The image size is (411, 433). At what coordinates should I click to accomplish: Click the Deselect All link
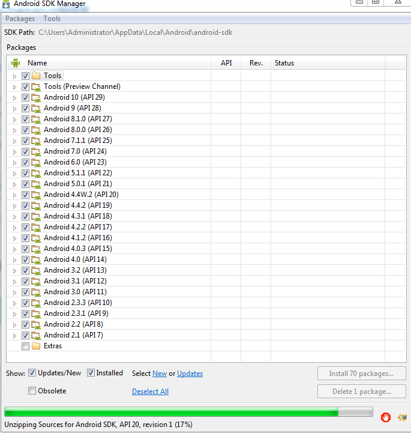pos(151,392)
